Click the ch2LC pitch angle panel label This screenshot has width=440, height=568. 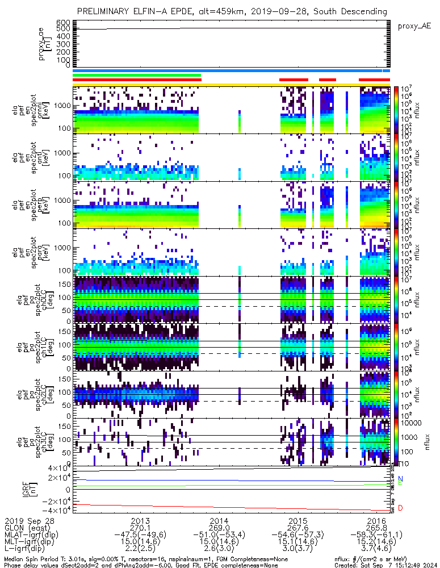pyautogui.click(x=35, y=395)
